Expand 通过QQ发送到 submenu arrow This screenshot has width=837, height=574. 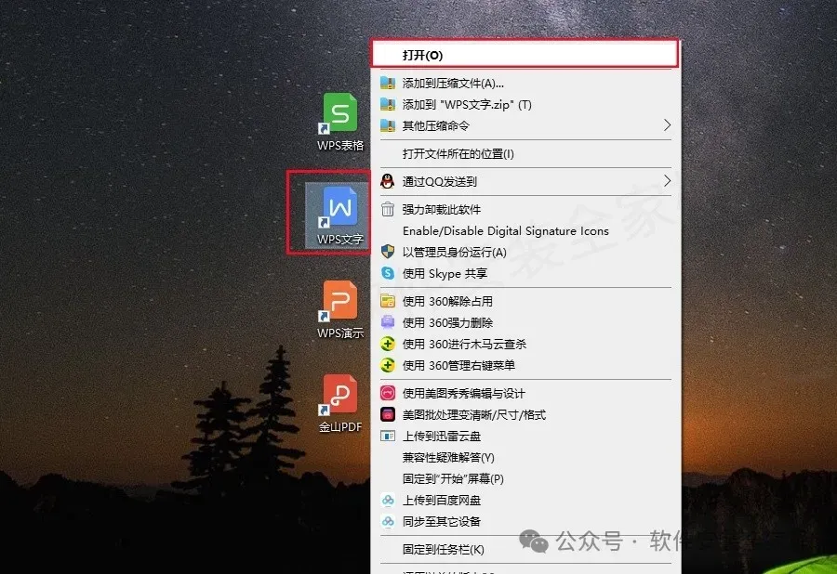[667, 181]
